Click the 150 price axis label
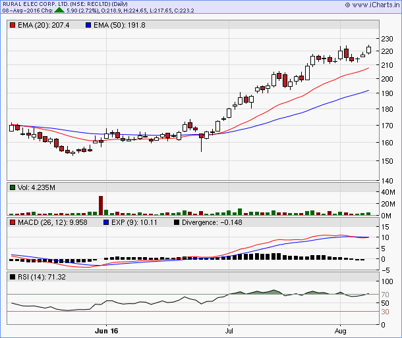 pyautogui.click(x=387, y=161)
